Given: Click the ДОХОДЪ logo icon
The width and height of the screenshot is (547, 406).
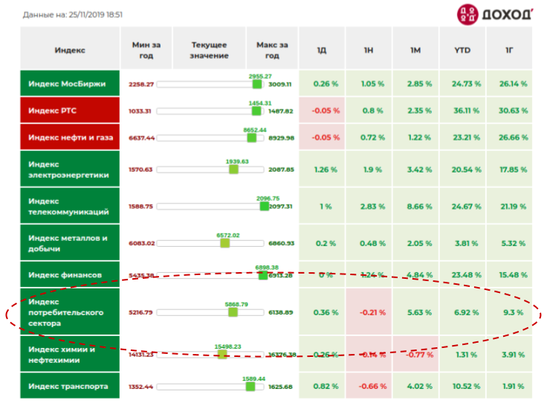Looking at the screenshot, I should point(467,15).
